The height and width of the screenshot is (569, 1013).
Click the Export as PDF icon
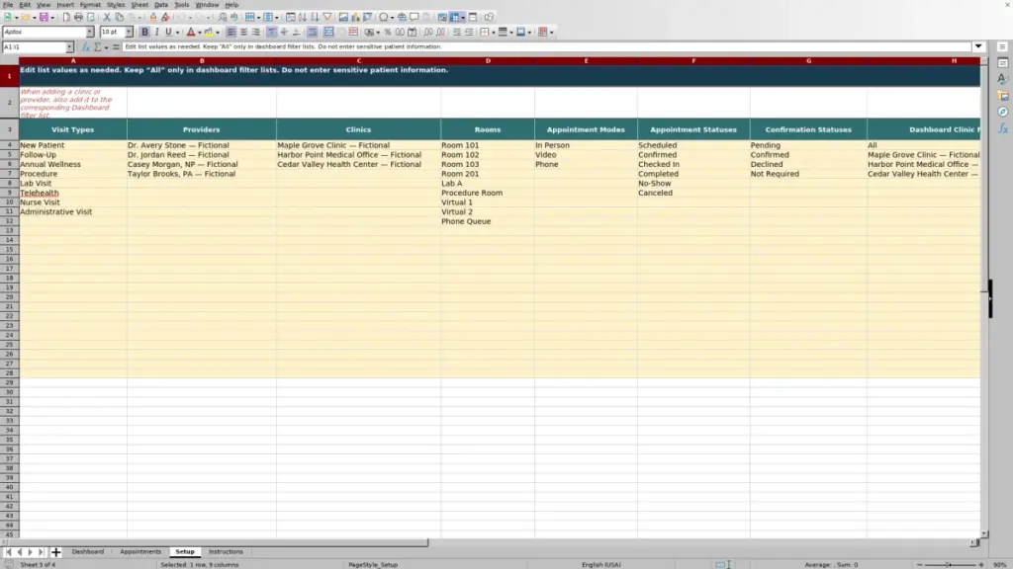pos(66,18)
